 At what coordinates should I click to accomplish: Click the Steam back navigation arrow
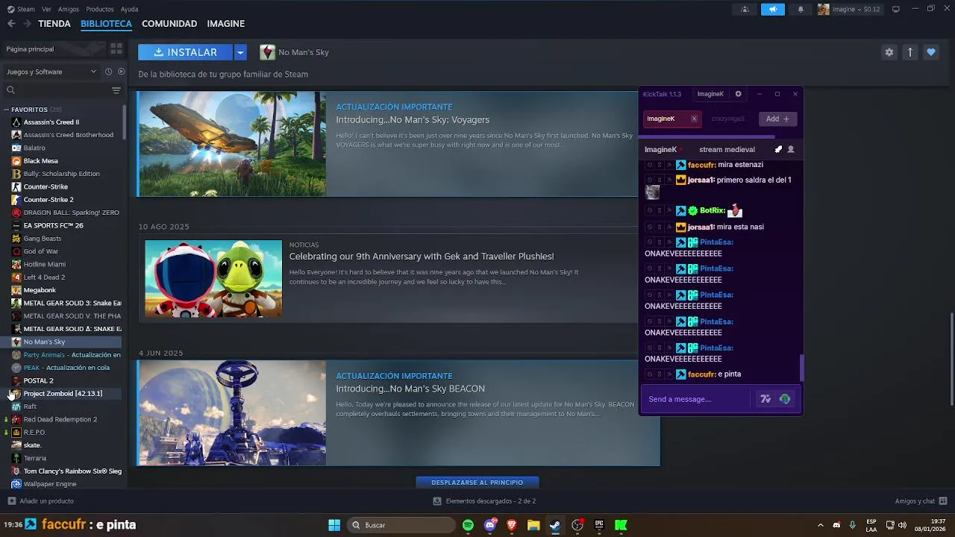11,24
